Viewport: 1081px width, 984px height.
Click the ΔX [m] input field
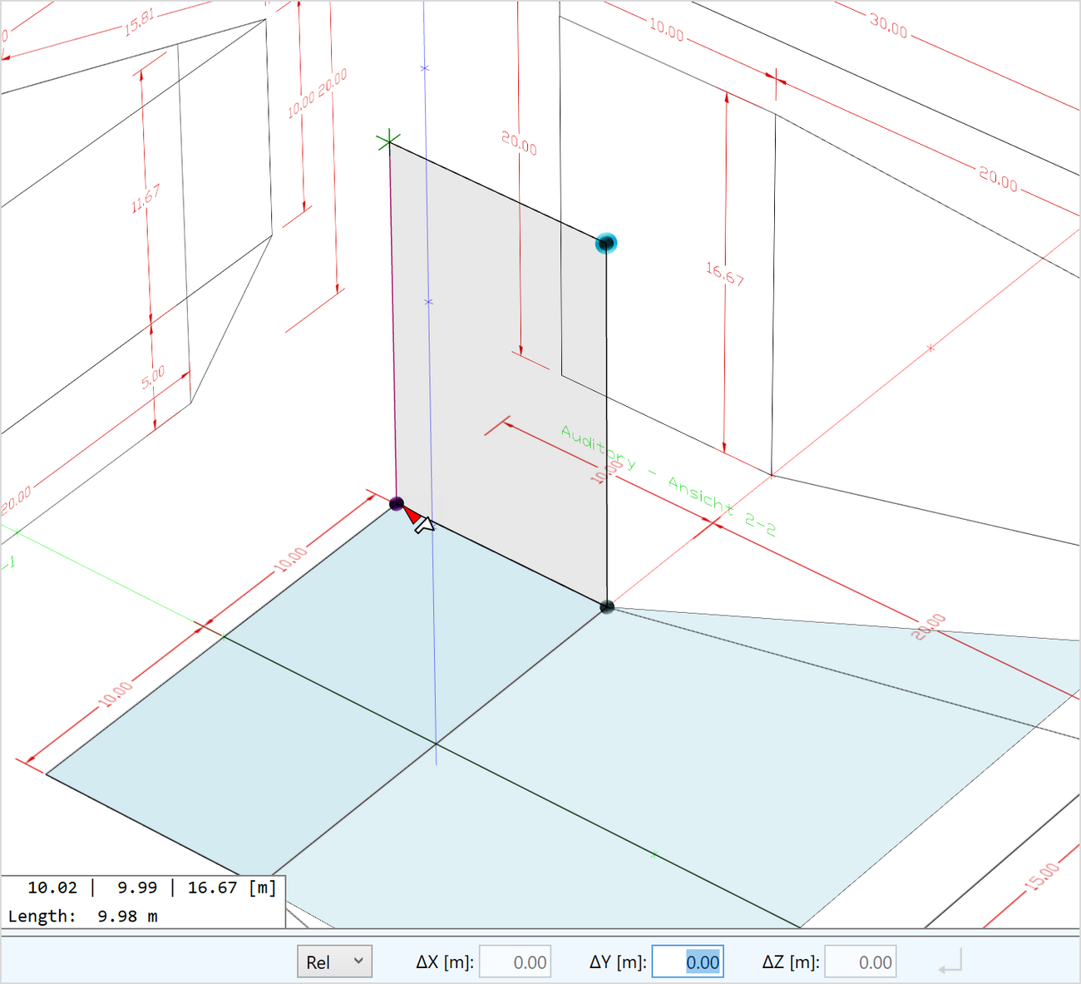[x=515, y=962]
